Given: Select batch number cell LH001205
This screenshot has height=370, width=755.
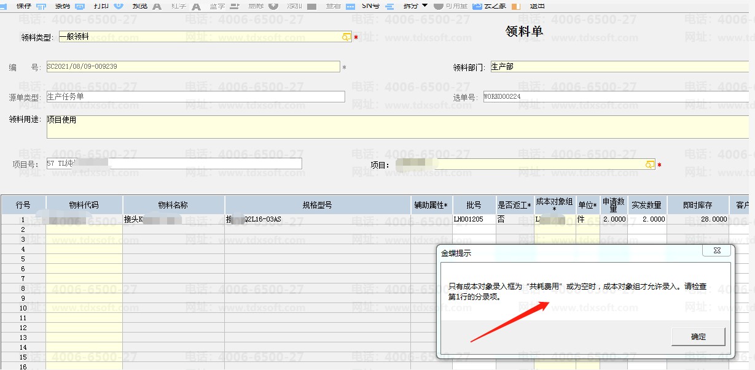Looking at the screenshot, I should (474, 219).
